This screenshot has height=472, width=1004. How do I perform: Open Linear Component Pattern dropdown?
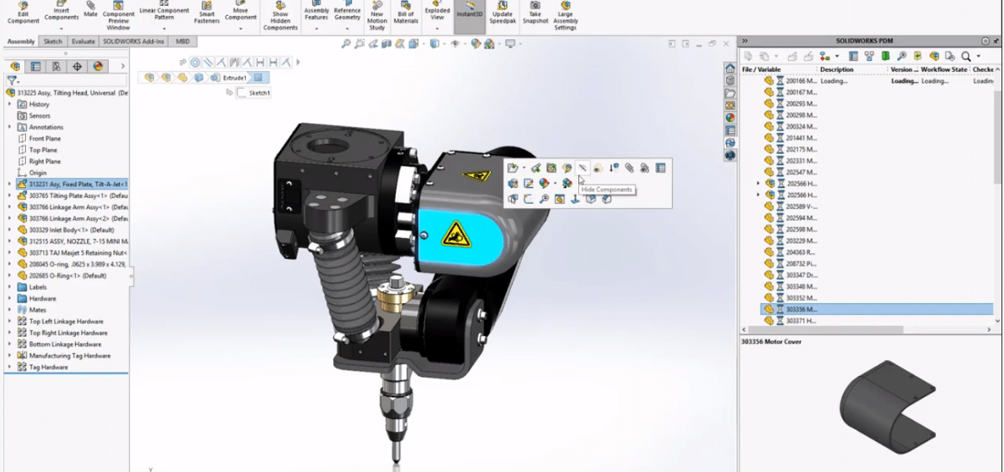[163, 28]
